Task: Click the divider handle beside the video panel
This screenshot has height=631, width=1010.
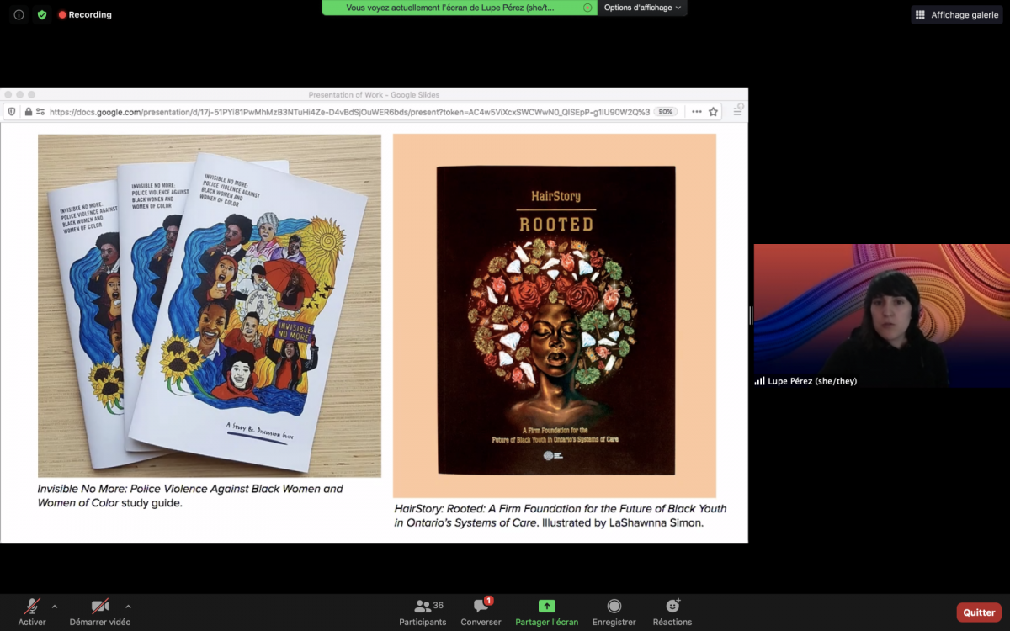Action: tap(751, 315)
